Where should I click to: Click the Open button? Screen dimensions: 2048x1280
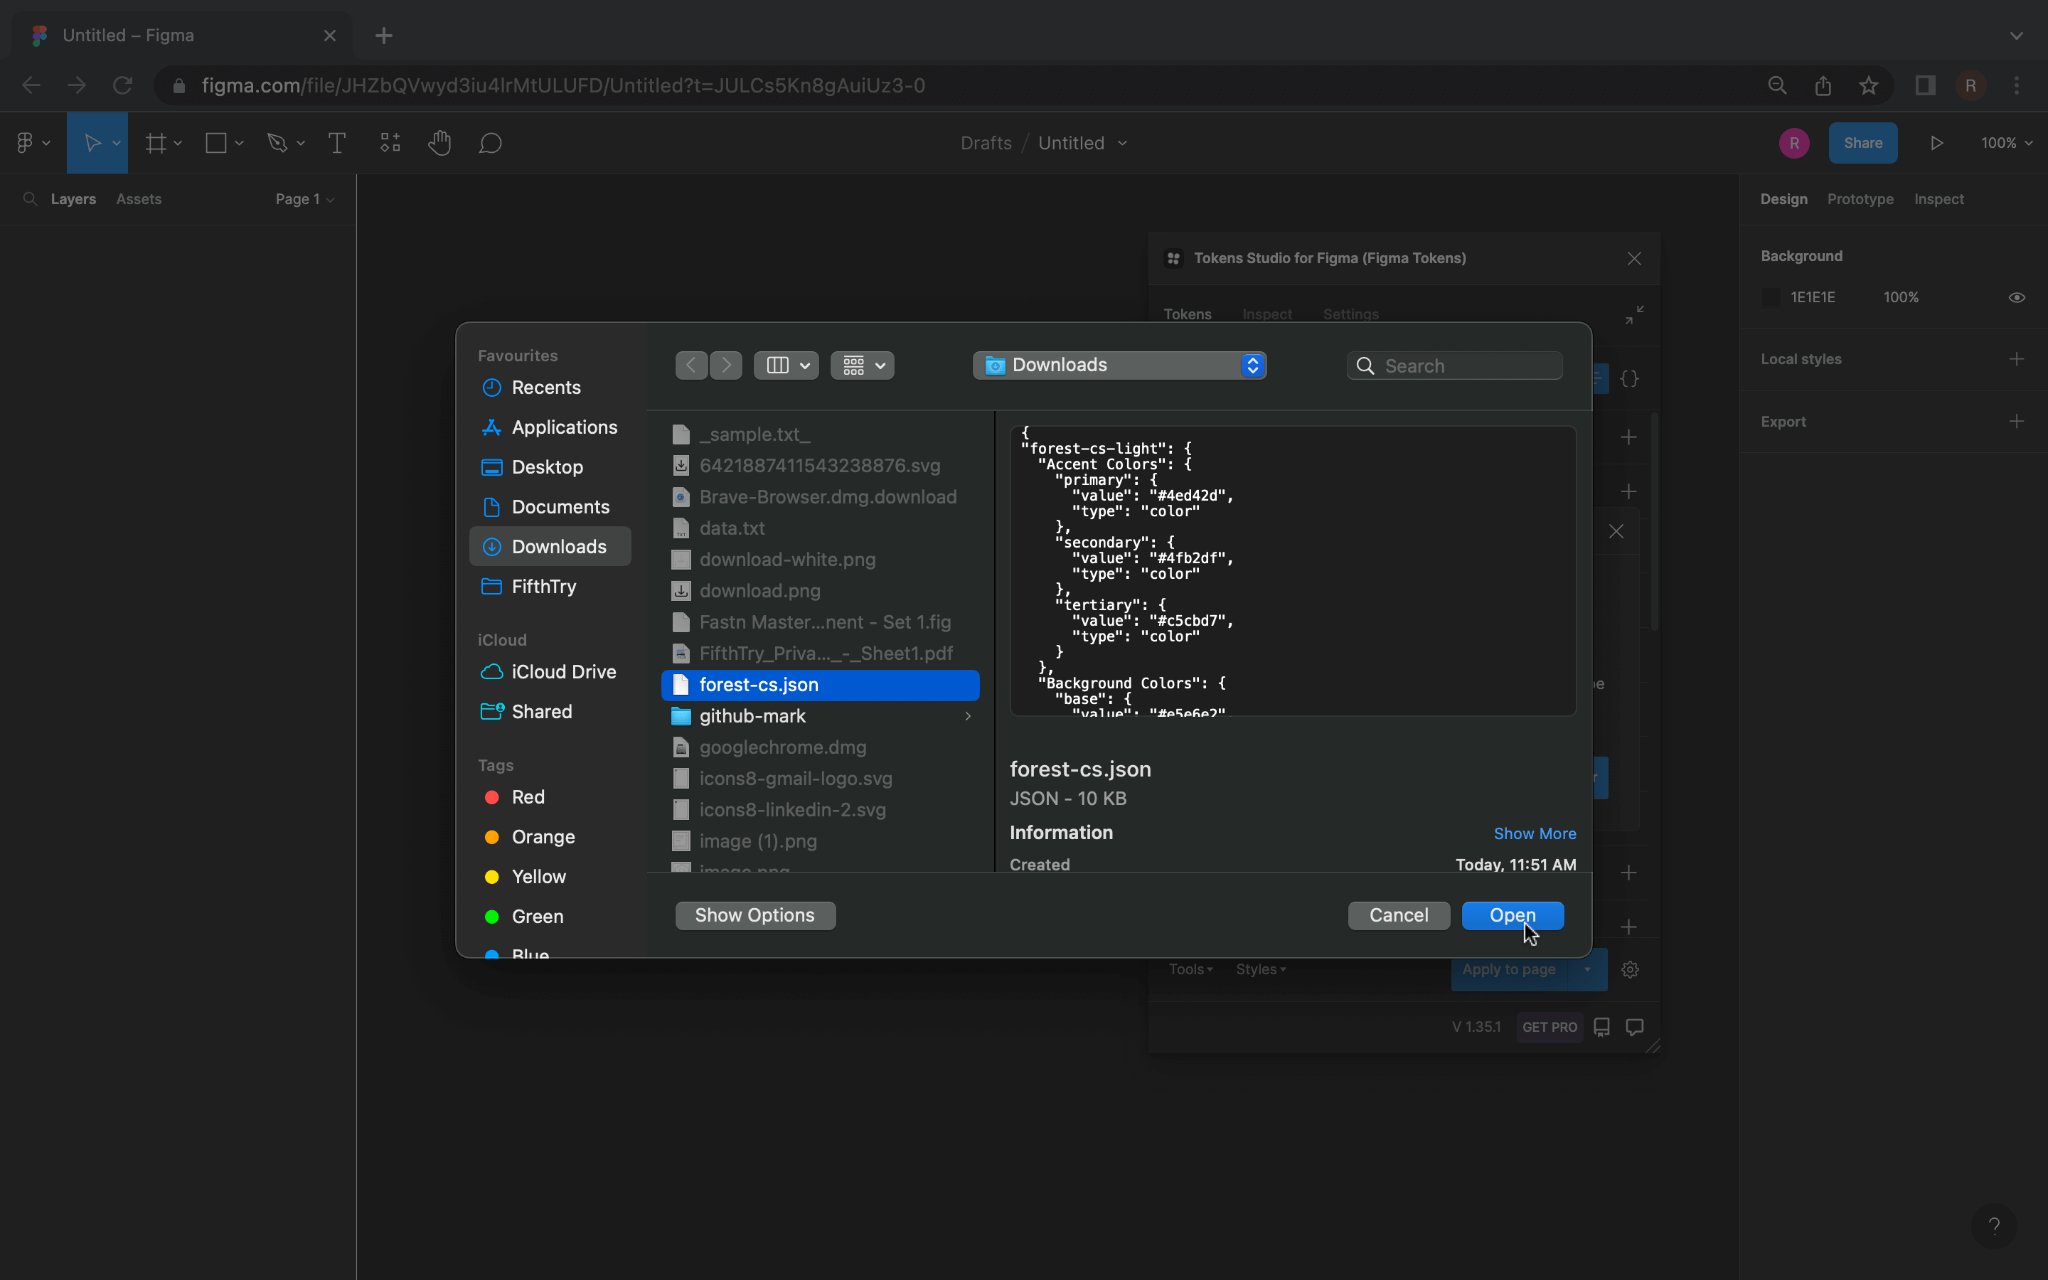click(x=1513, y=915)
